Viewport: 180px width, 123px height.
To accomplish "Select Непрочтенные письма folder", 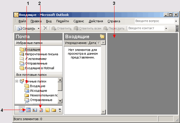I will pyautogui.click(x=39, y=54).
